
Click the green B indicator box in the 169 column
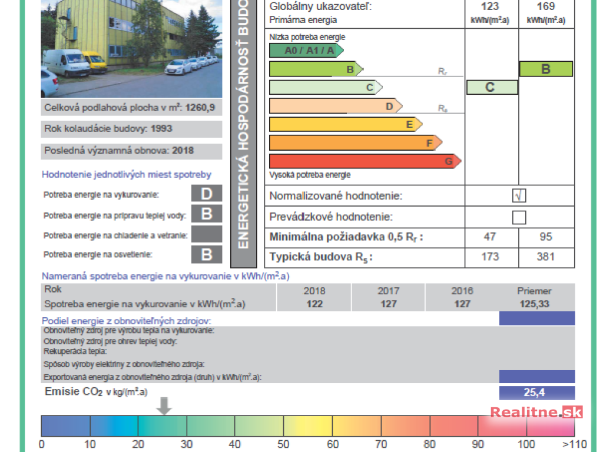(546, 69)
